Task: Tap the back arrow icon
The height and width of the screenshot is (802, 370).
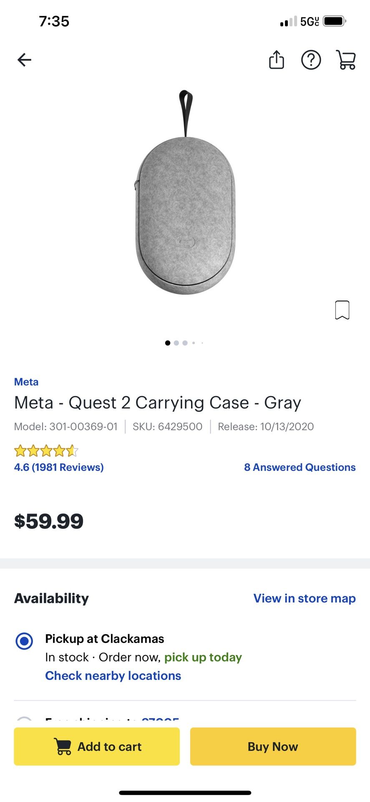Action: click(24, 60)
